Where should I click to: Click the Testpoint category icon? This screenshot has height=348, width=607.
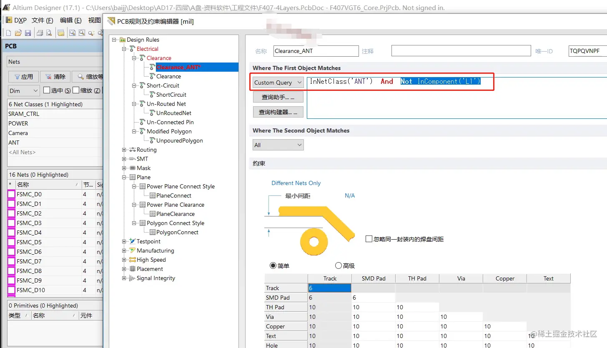pyautogui.click(x=133, y=242)
